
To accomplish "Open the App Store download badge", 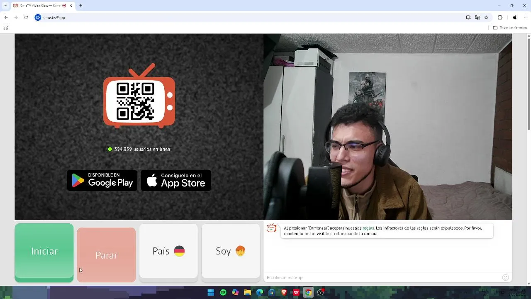I will 176,180.
